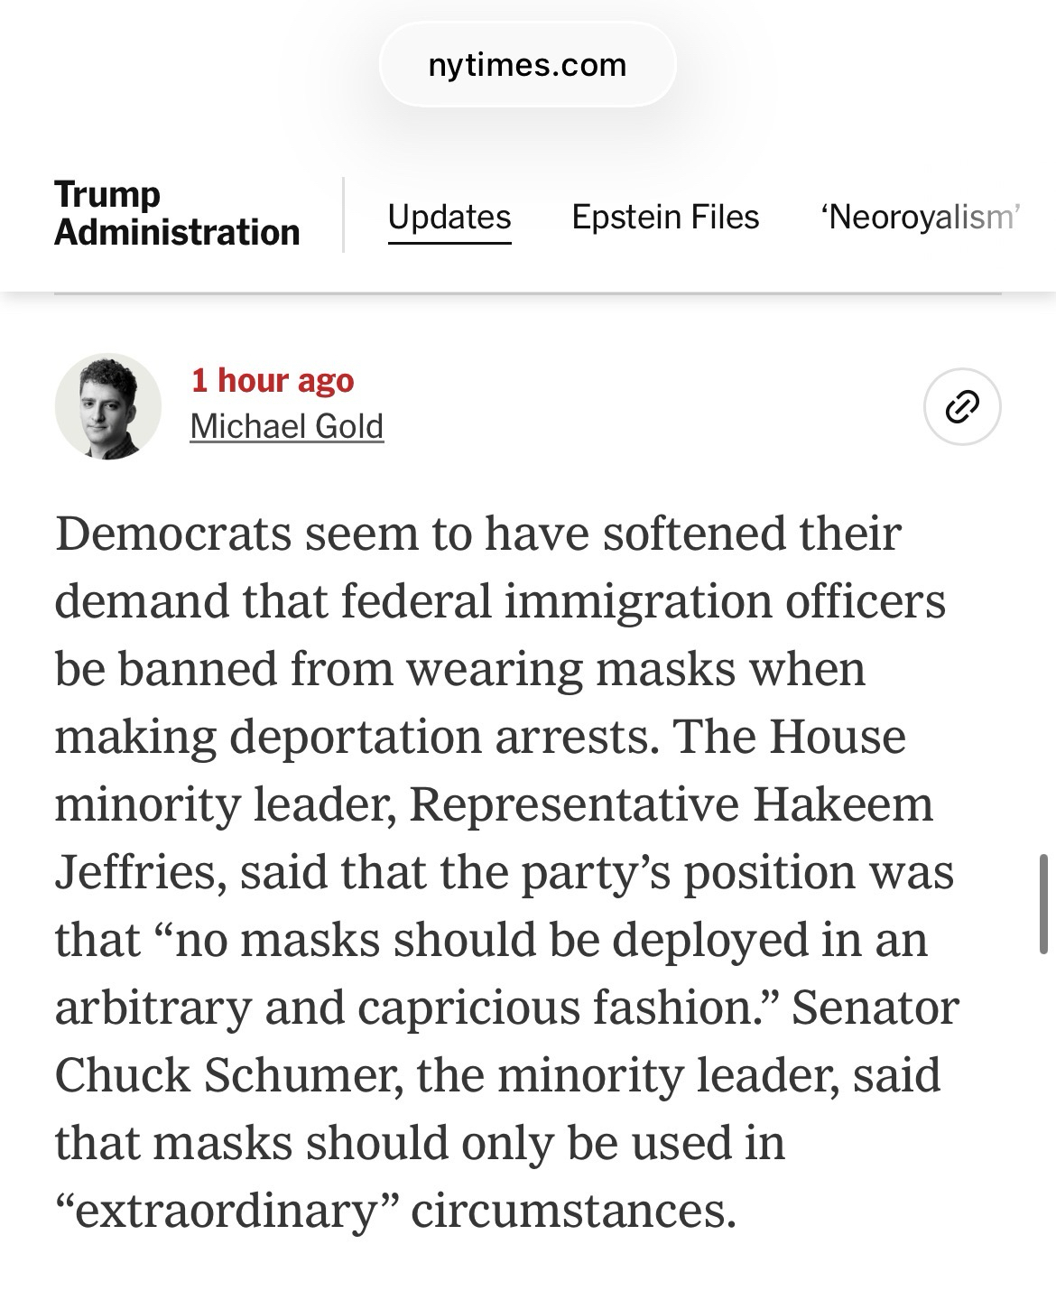Screen dimensions: 1056x1300
Task: Tap the nytimes.com address pill
Action: pyautogui.click(x=527, y=65)
